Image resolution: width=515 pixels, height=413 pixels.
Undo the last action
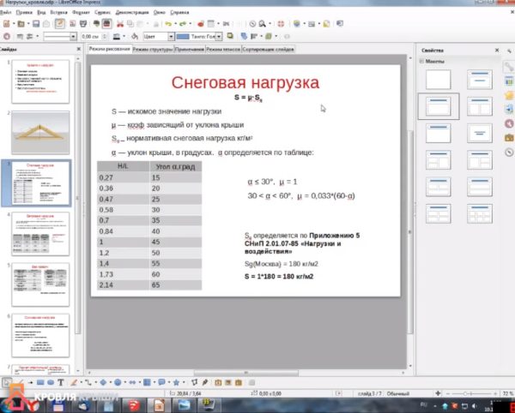168,24
